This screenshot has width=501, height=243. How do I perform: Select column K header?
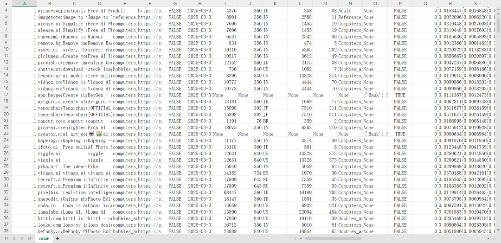[x=275, y=4]
